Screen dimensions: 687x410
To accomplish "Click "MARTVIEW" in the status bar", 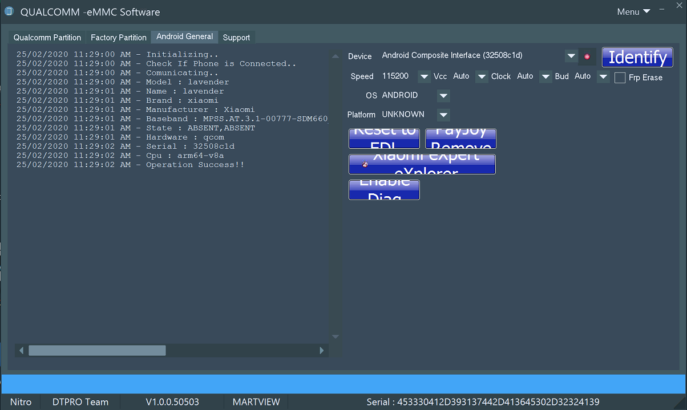I will point(256,402).
